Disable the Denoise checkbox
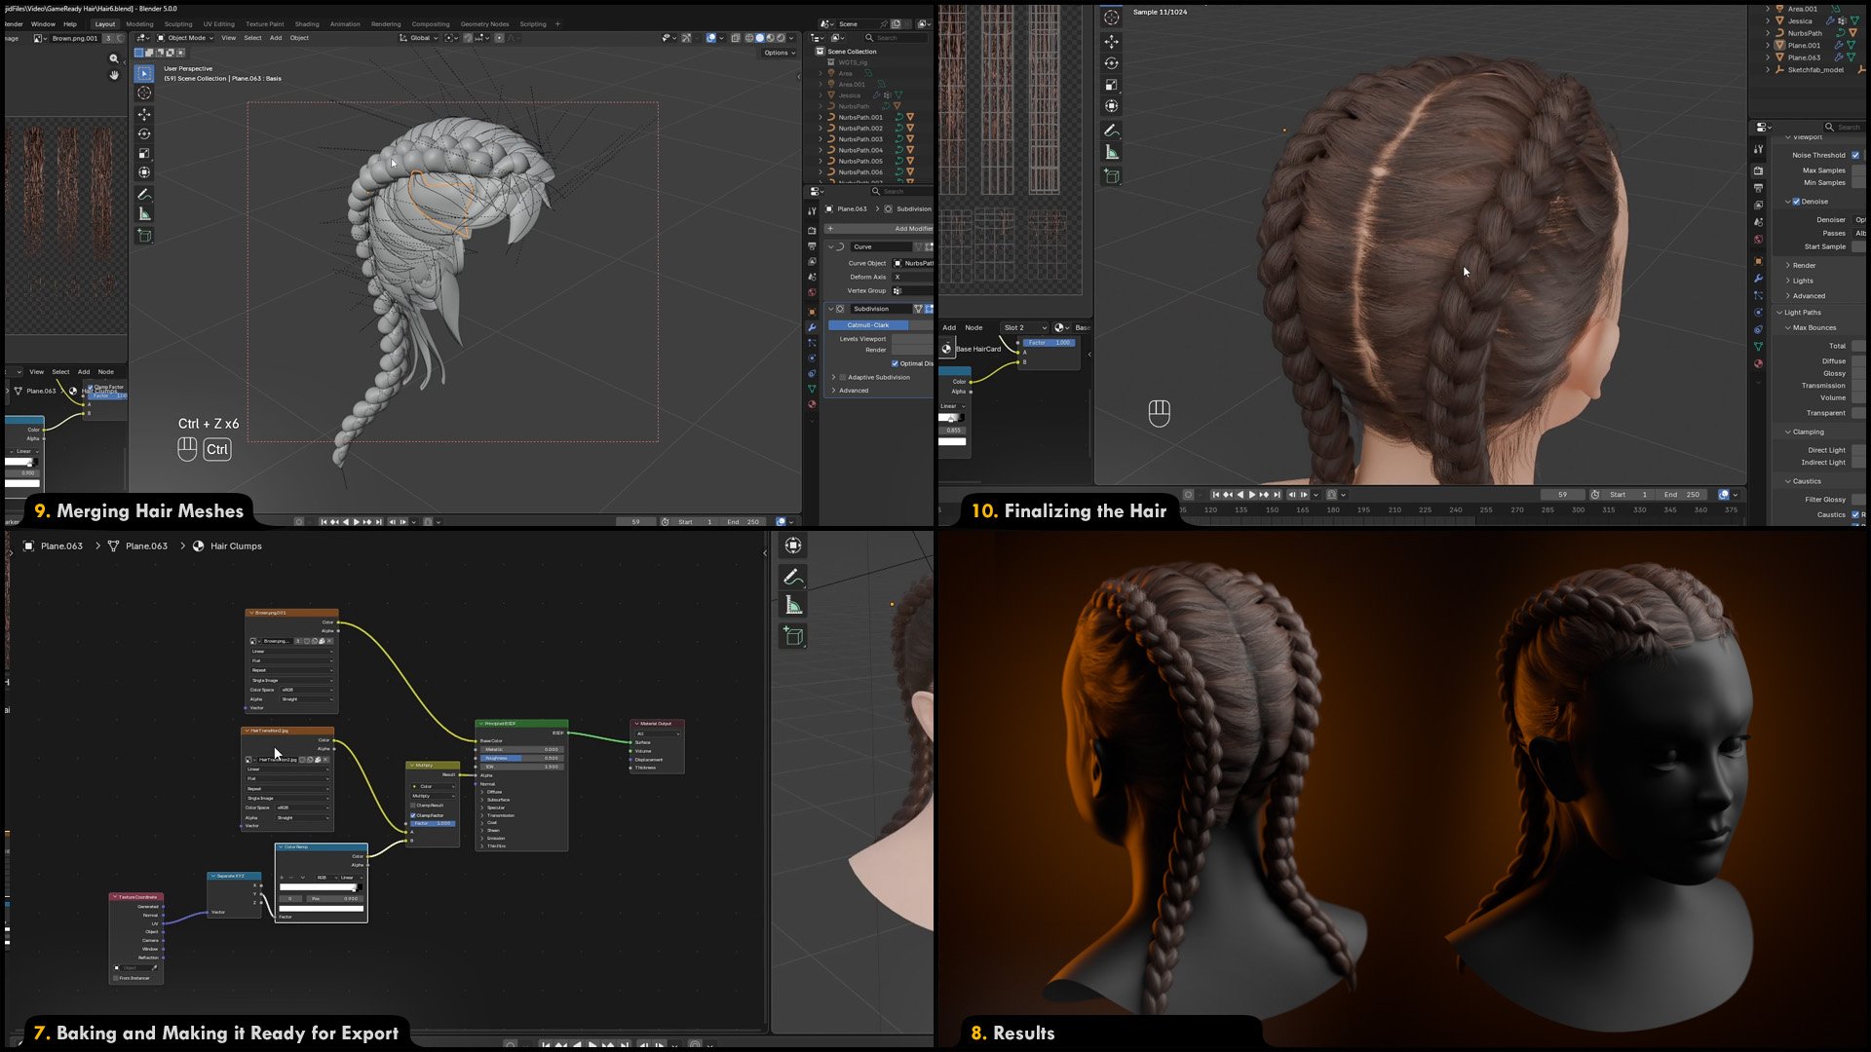Screen dimensions: 1871x1052 [1796, 202]
